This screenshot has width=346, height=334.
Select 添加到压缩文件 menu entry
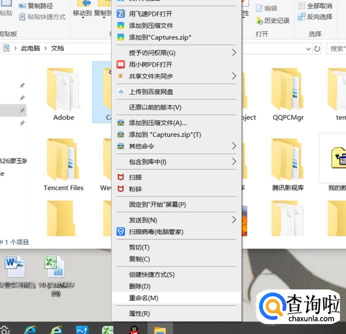(x=176, y=26)
